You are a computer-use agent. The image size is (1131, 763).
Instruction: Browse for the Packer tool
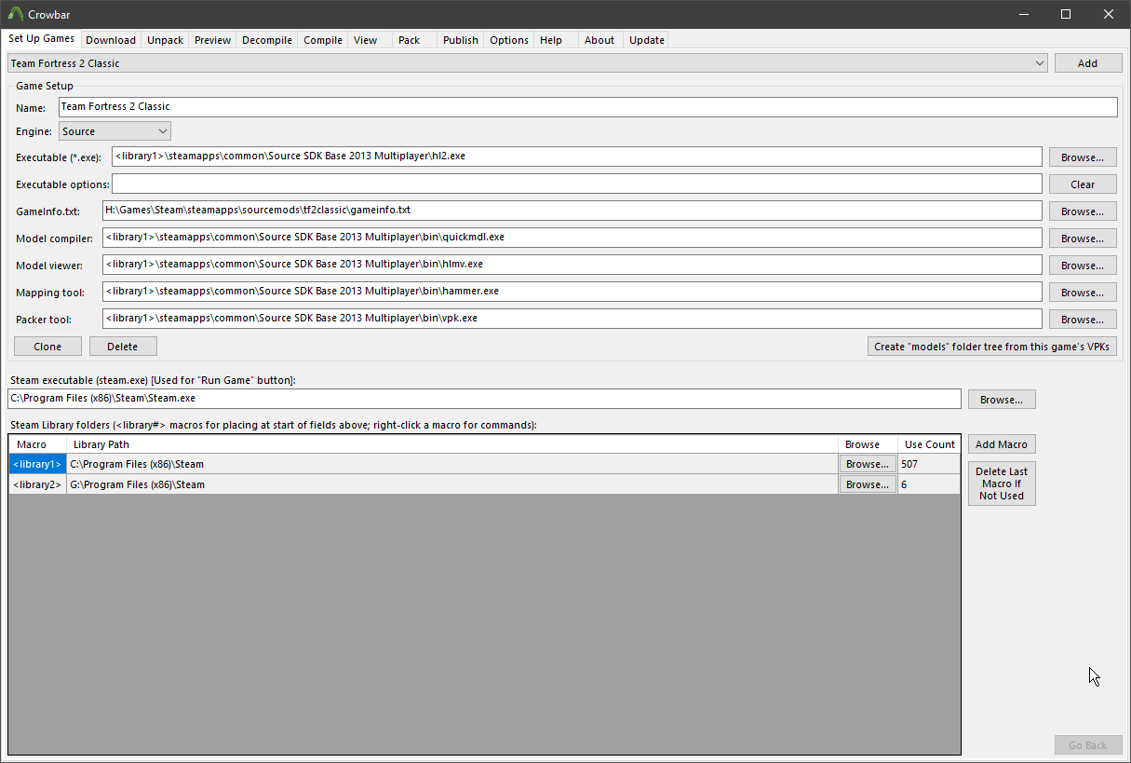tap(1083, 320)
